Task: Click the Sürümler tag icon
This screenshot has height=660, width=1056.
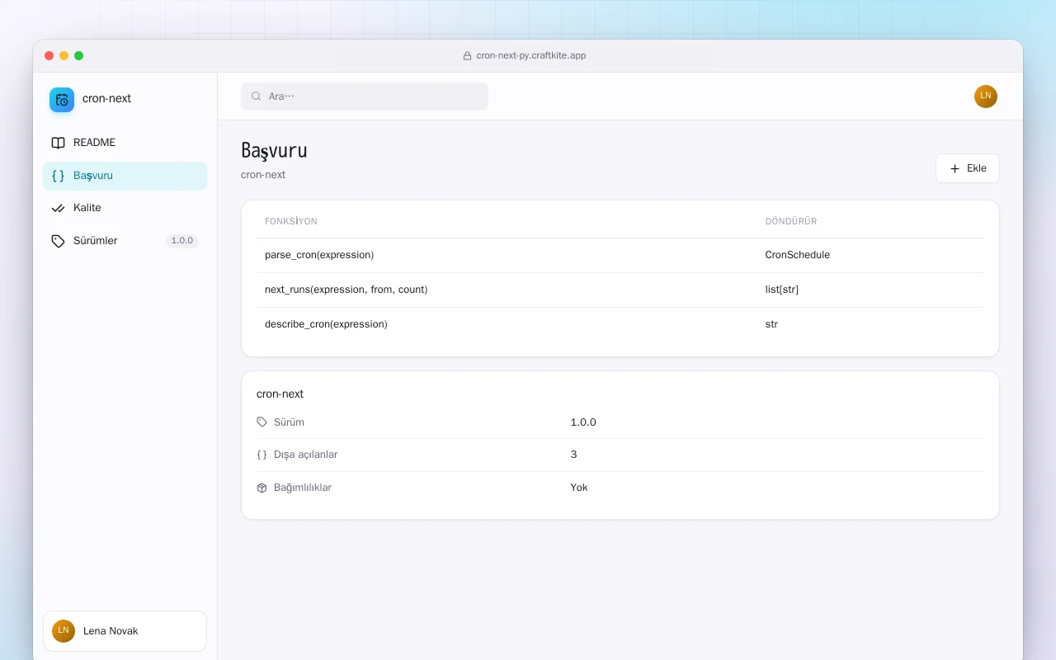Action: coord(58,241)
